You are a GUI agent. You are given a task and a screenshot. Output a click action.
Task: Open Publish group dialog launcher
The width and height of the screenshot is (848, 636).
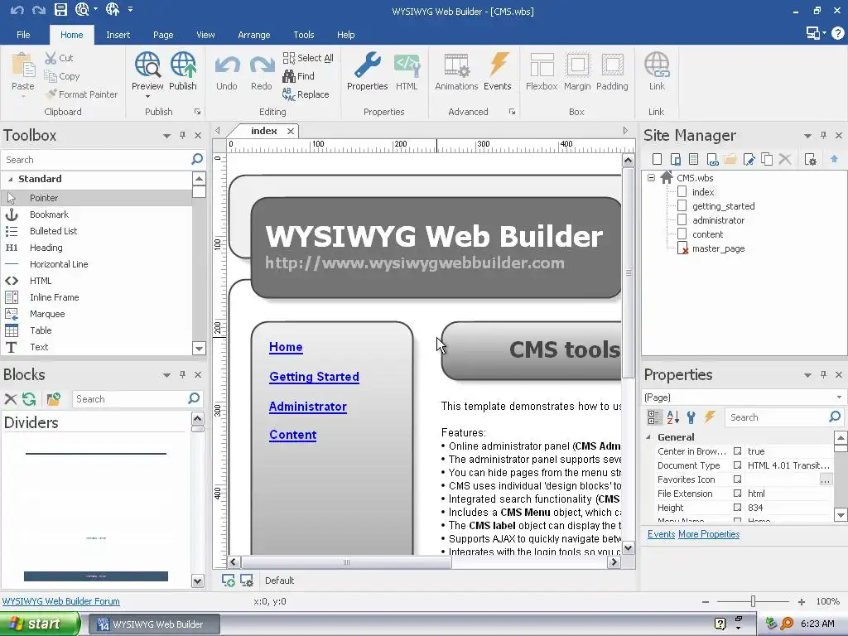pos(197,112)
